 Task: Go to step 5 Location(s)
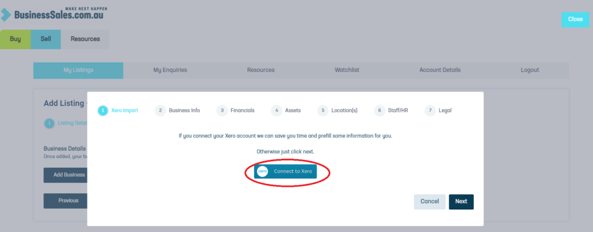point(338,111)
